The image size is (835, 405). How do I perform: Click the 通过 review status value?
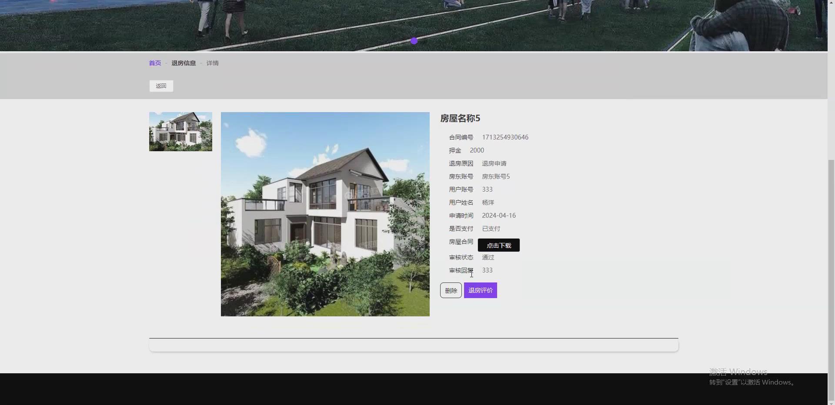click(488, 257)
